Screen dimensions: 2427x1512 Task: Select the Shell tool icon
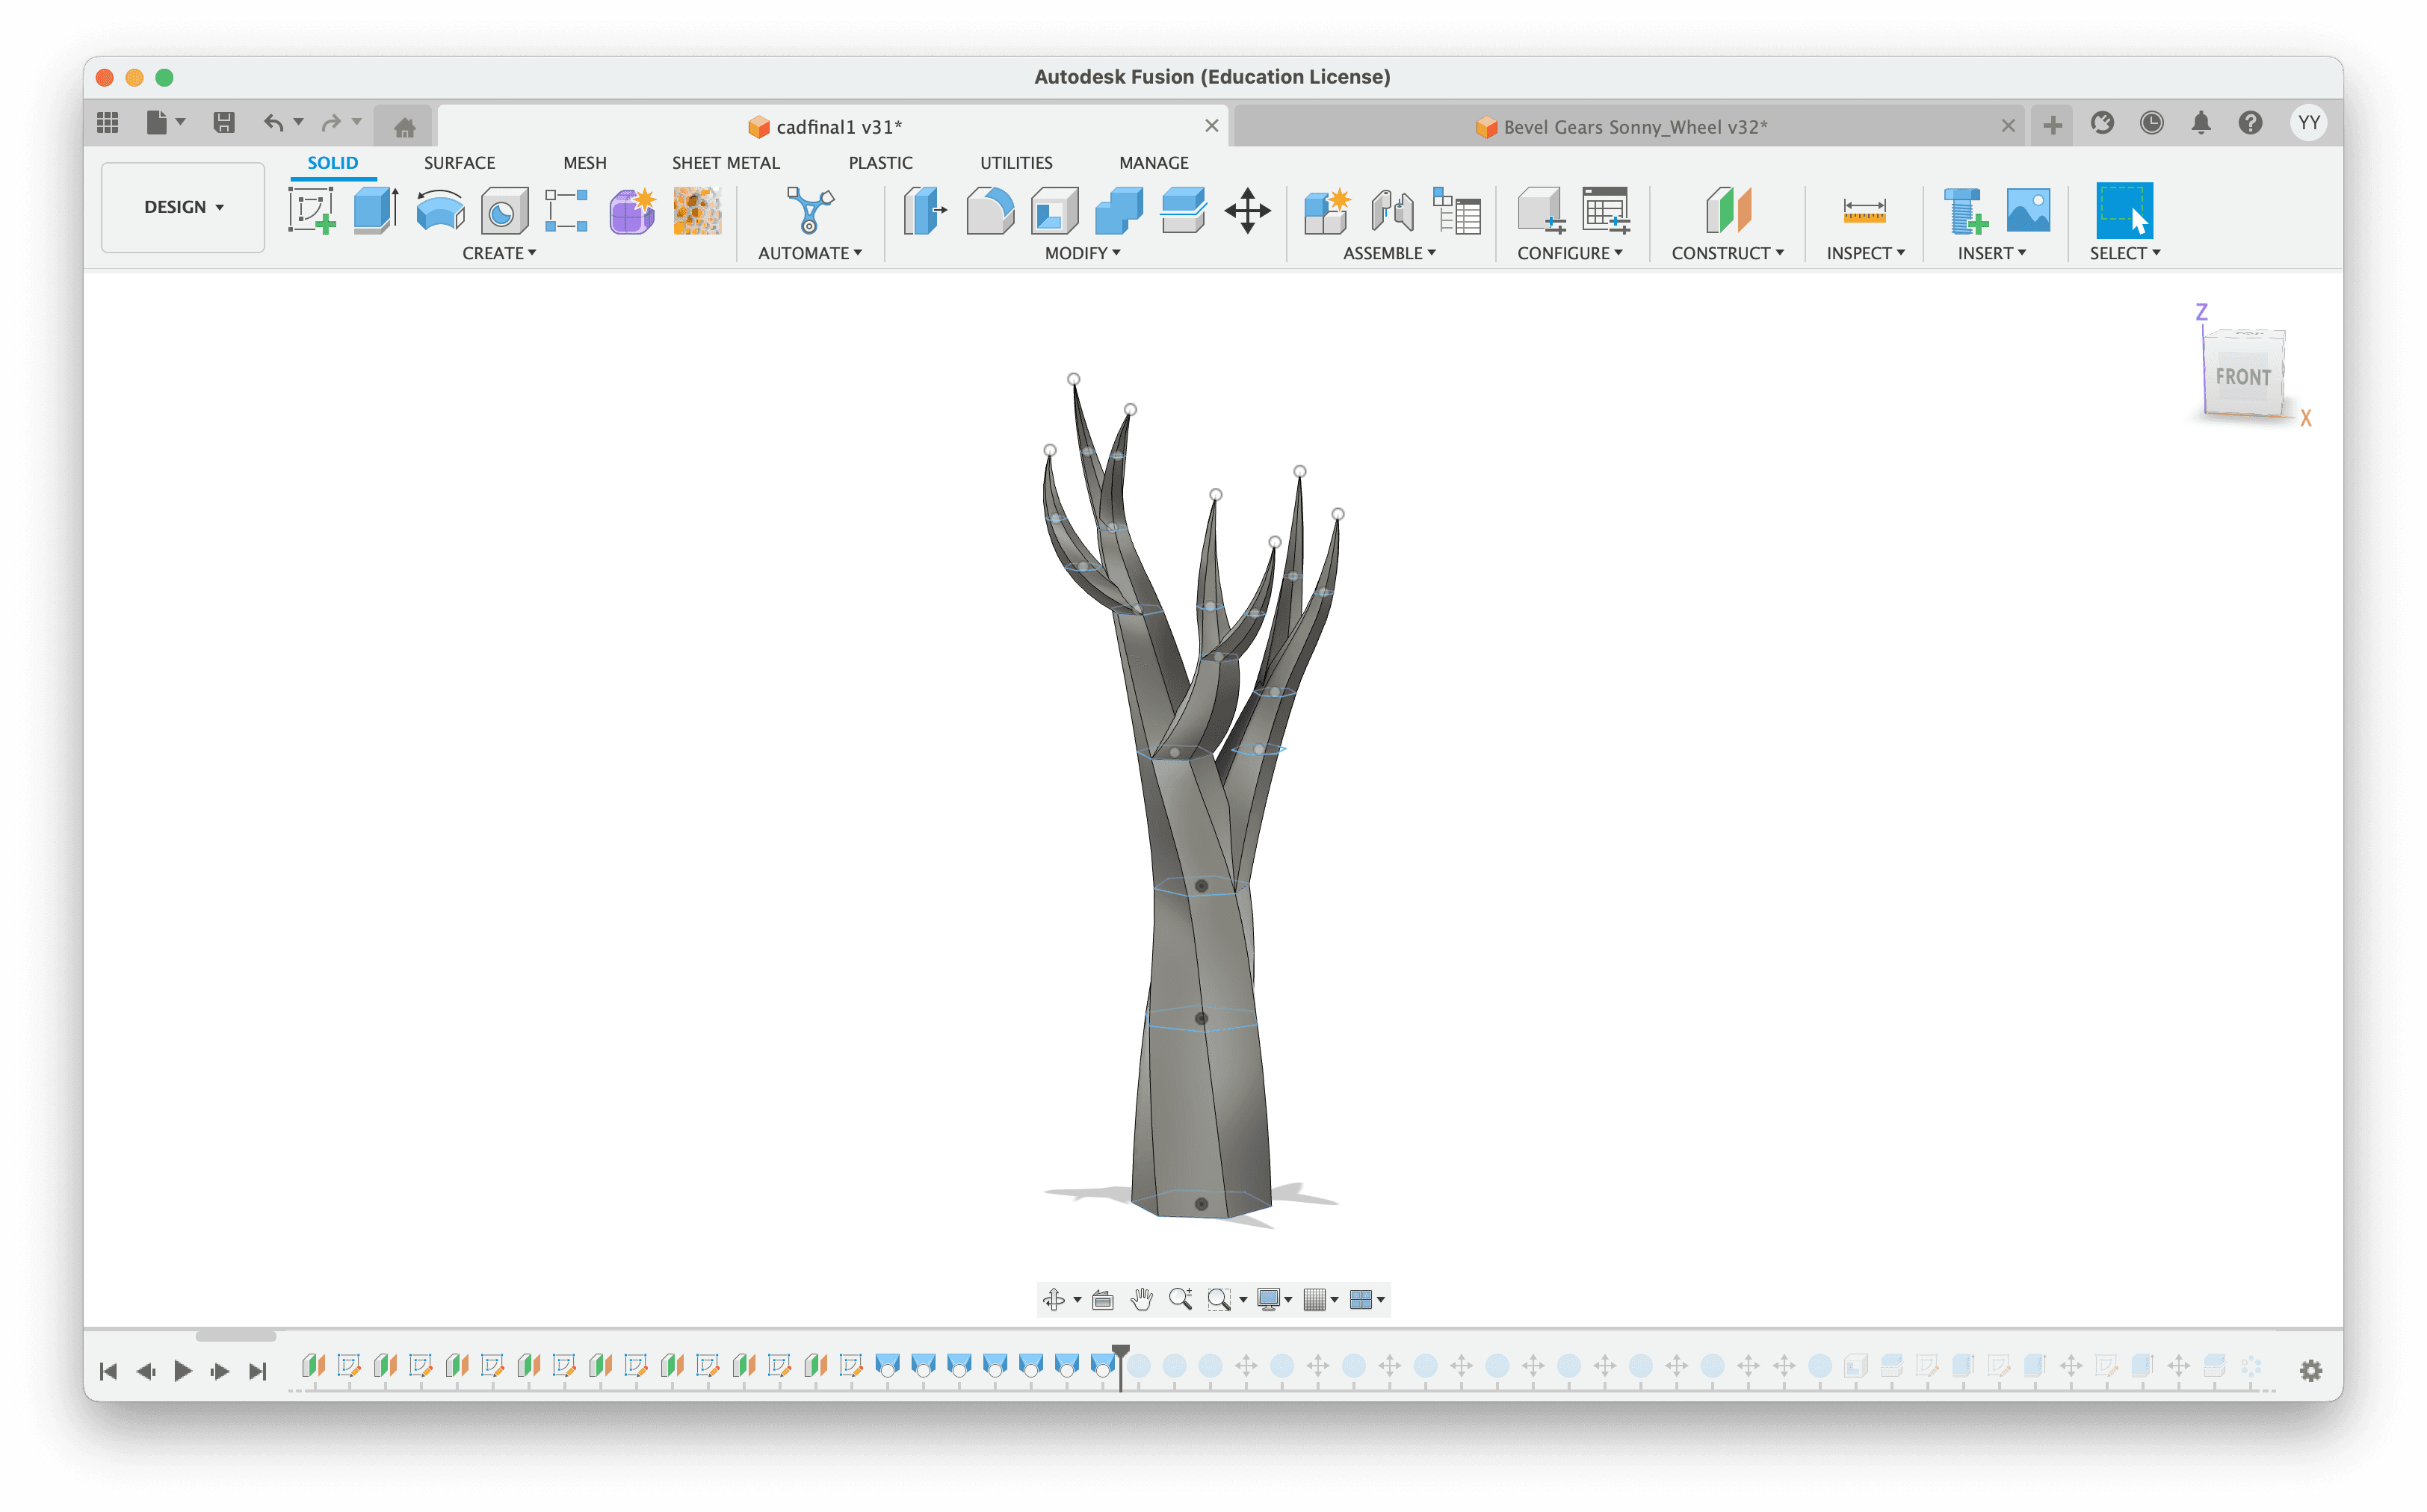(1054, 210)
